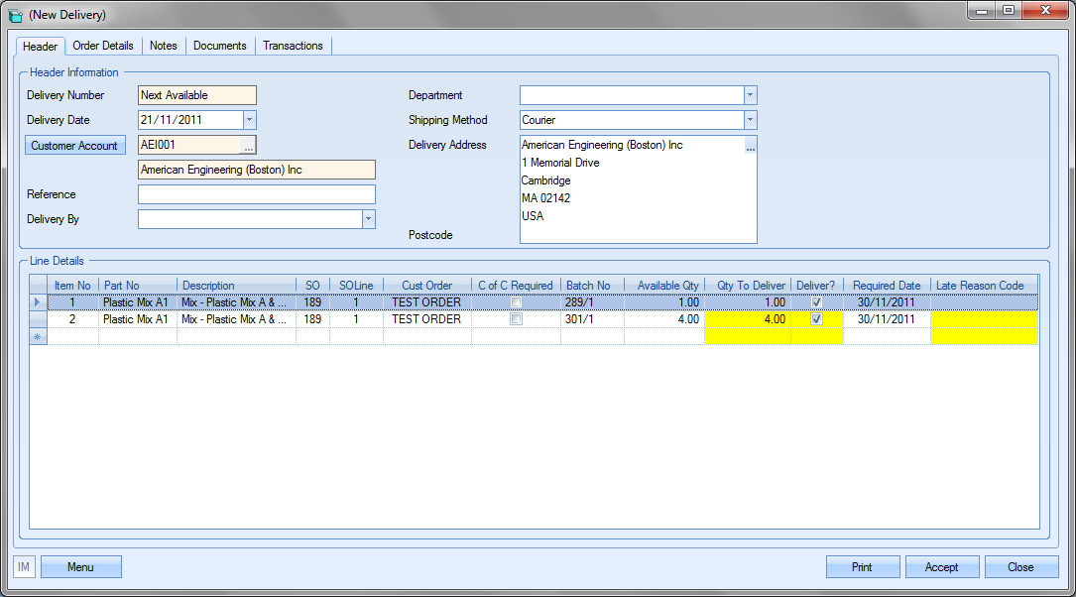Tick C of C Required for item 2
This screenshot has height=597, width=1076.
[x=516, y=320]
